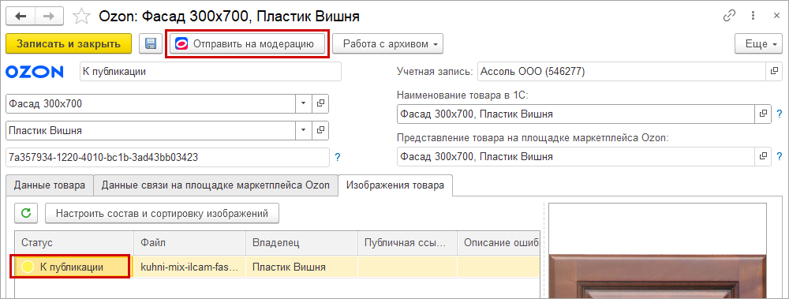Go back with the left arrow button
789x299 pixels.
[x=21, y=17]
